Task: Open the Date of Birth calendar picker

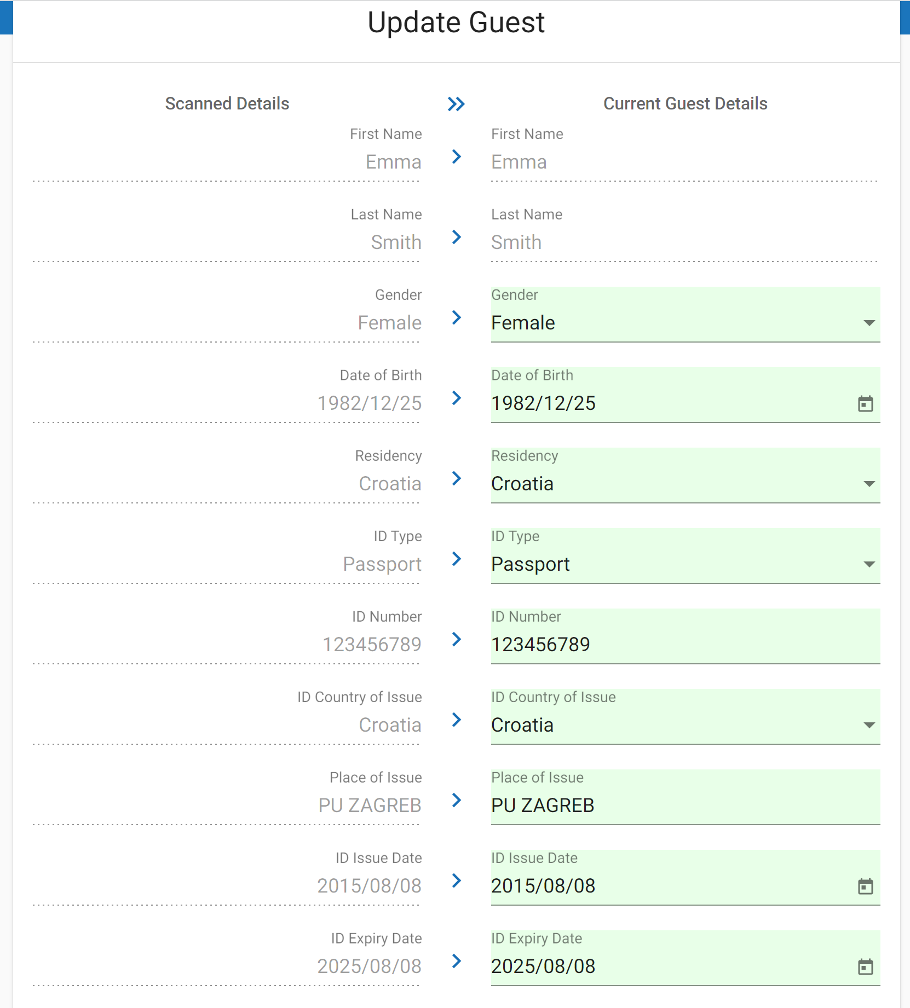Action: (x=865, y=405)
